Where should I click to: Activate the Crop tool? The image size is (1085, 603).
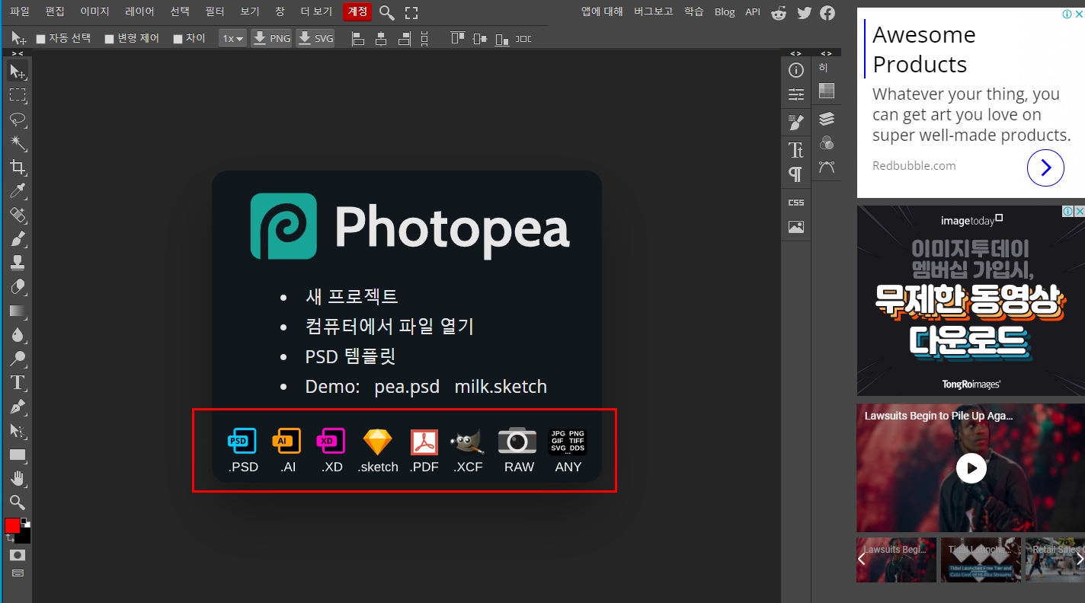click(x=17, y=167)
